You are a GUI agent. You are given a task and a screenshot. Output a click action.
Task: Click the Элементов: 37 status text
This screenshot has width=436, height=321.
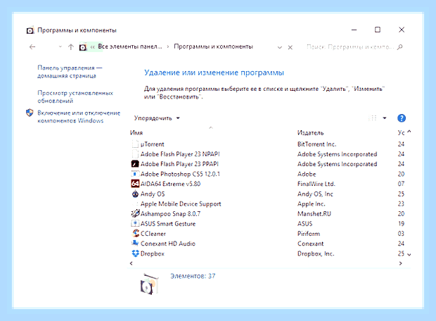click(x=193, y=276)
